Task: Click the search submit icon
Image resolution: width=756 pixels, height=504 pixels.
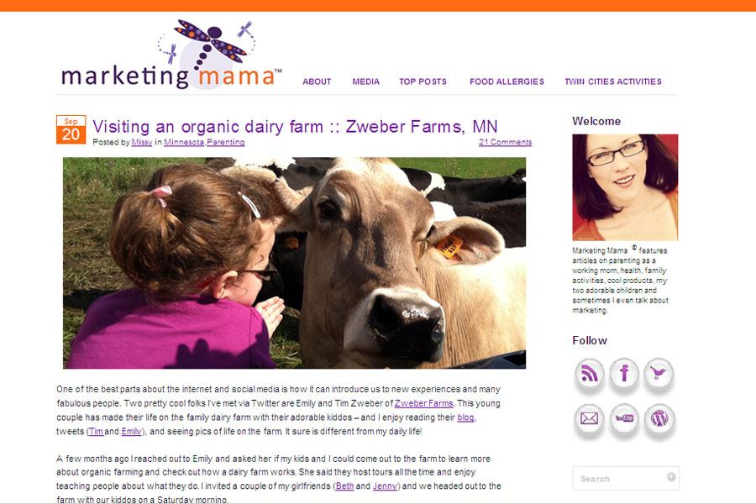Action: click(670, 477)
